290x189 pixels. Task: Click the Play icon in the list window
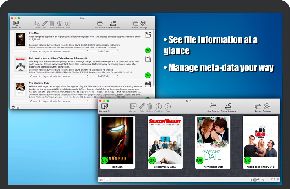68,24
